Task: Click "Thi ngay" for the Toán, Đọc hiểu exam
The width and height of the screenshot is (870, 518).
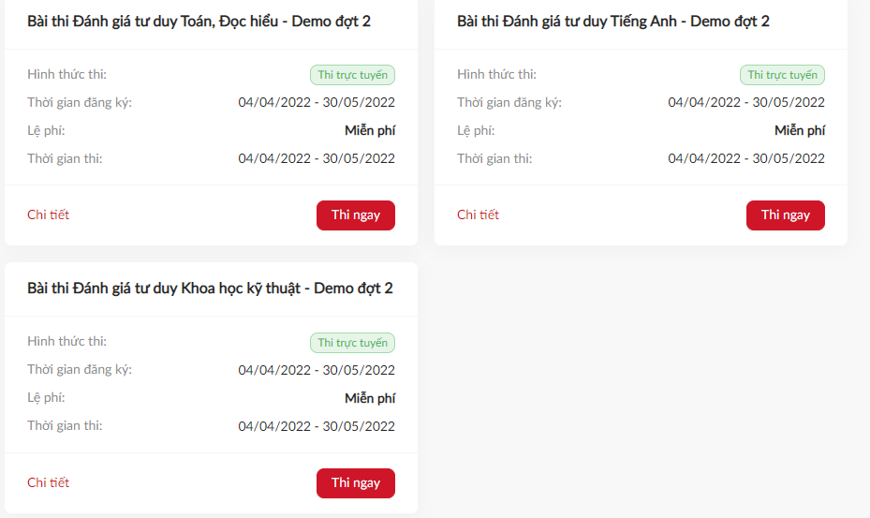Action: click(355, 215)
